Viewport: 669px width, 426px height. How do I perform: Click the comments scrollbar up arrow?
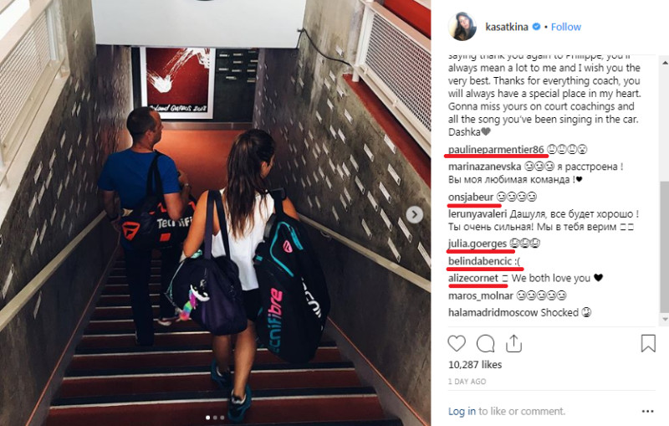665,63
